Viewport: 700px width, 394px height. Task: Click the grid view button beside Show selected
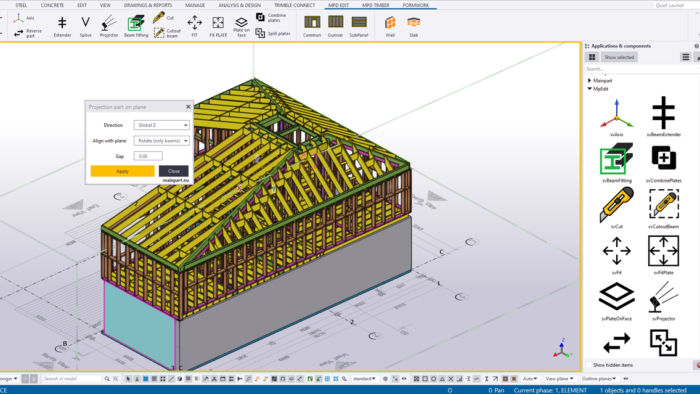[592, 57]
